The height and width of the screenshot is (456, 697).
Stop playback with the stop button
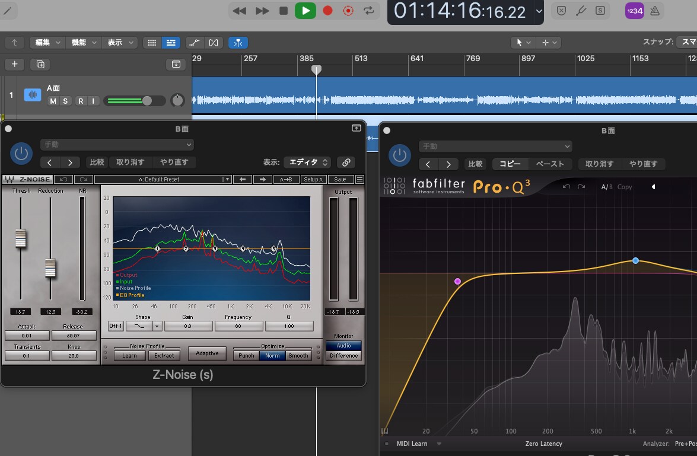tap(283, 11)
